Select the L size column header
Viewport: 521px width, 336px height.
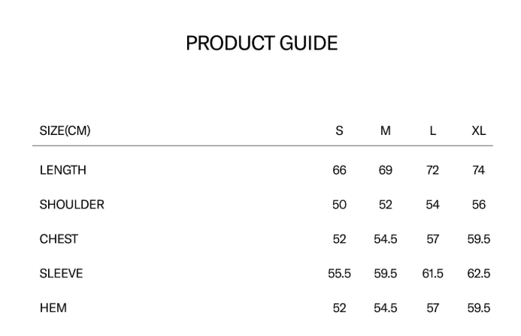[432, 130]
